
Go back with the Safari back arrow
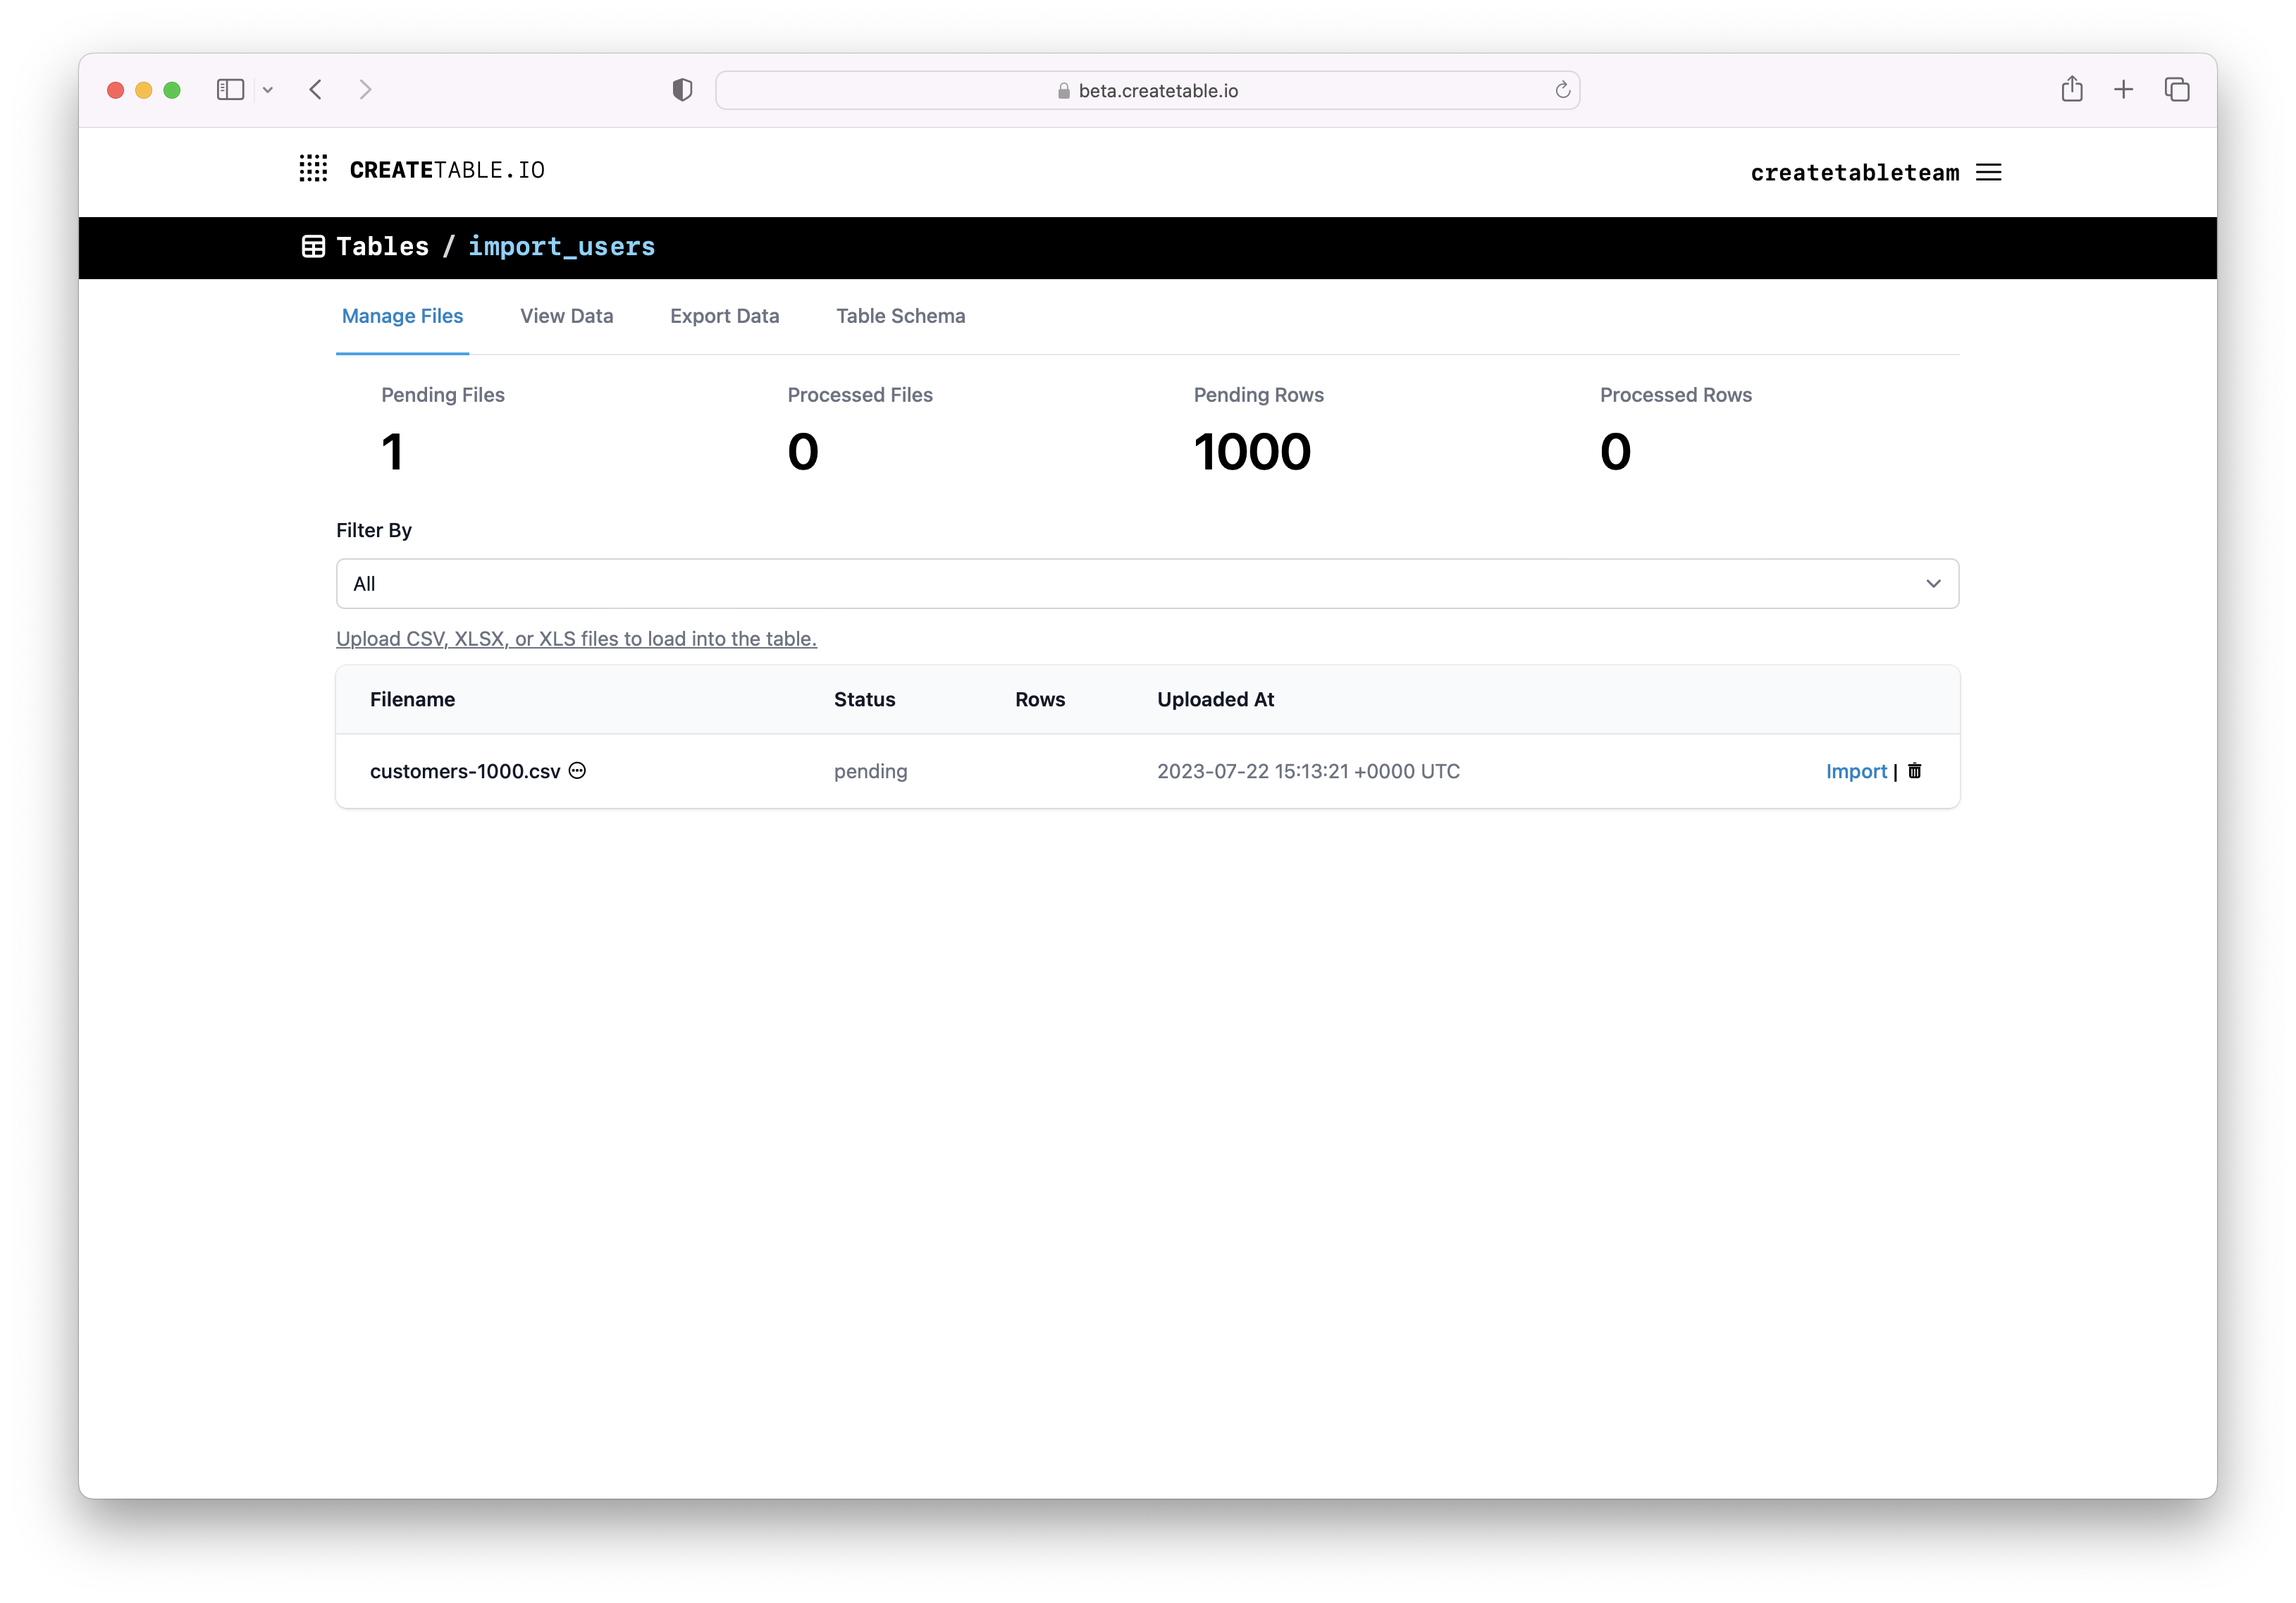315,90
